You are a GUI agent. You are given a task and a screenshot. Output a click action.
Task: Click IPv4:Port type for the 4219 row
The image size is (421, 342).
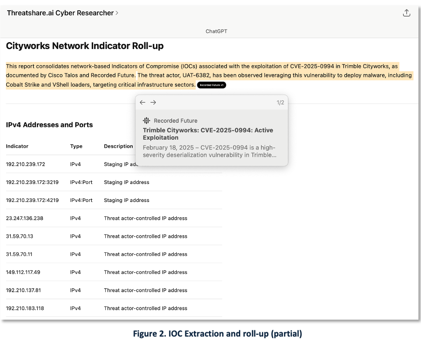click(x=81, y=200)
